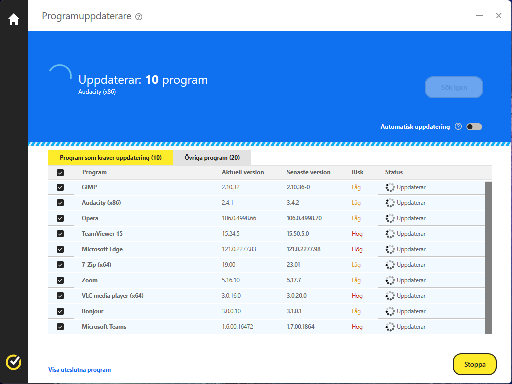512x384 pixels.
Task: Uncheck the Bonjour row checkbox
Action: coord(60,311)
